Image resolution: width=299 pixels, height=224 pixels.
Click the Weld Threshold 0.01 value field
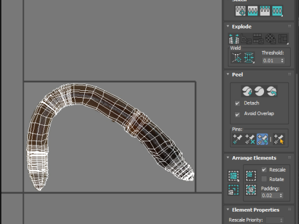271,60
